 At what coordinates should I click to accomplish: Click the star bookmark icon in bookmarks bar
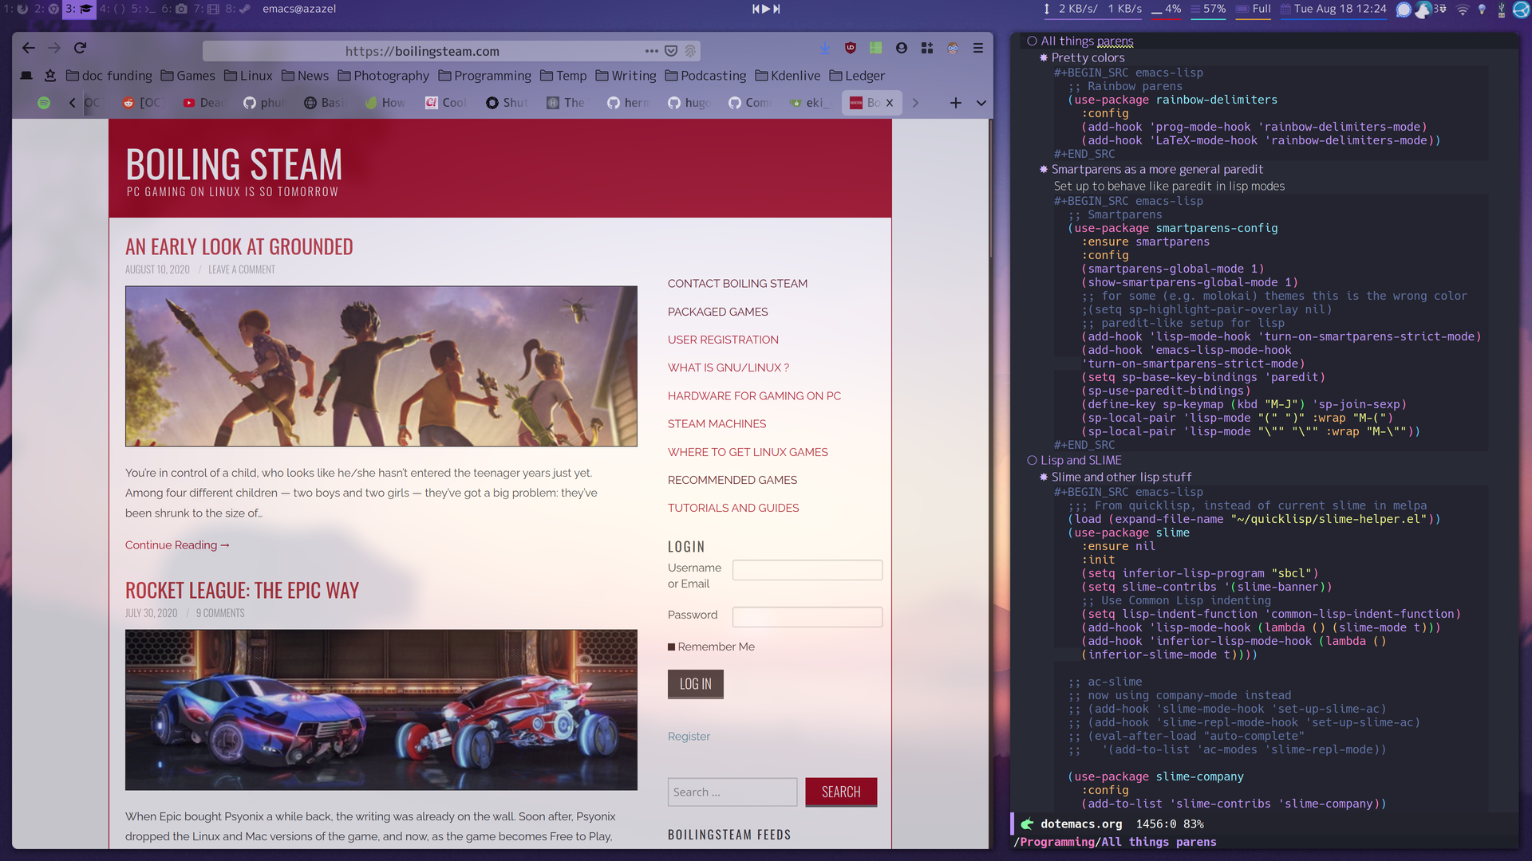click(x=50, y=76)
